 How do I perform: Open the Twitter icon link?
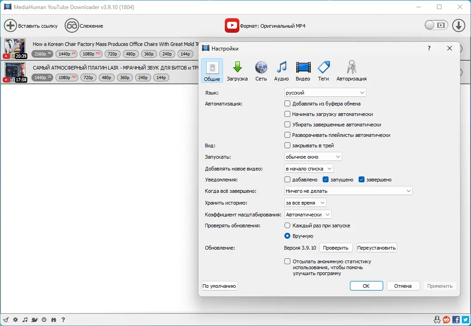click(465, 320)
